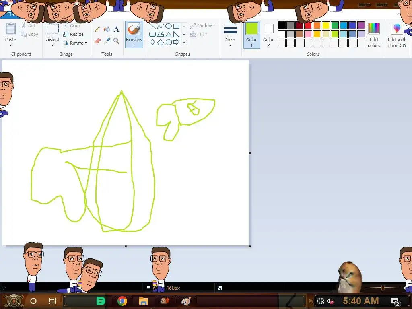Open Cortana circle on taskbar
Viewport: 412px width, 309px height.
click(x=33, y=301)
